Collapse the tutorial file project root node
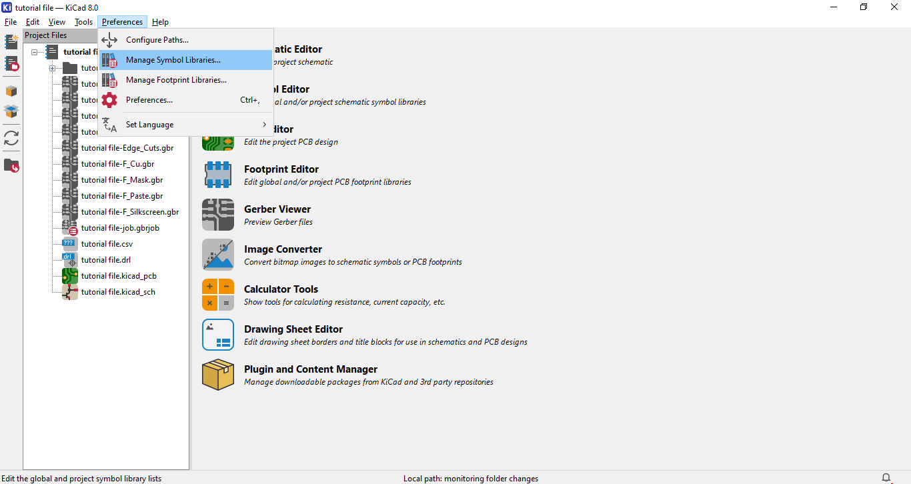Image resolution: width=911 pixels, height=484 pixels. [35, 52]
